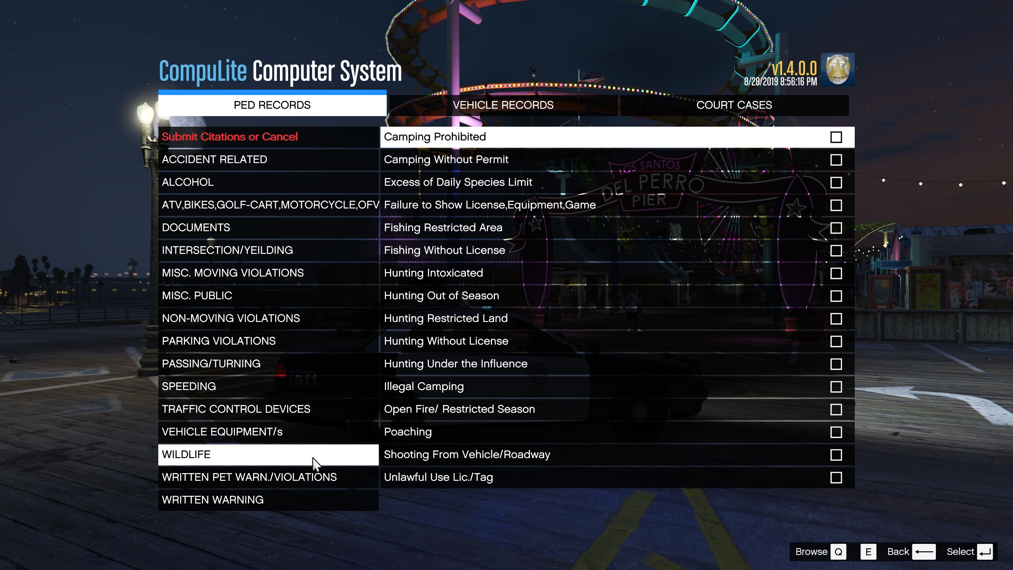Open the Court Cases tab

click(734, 105)
